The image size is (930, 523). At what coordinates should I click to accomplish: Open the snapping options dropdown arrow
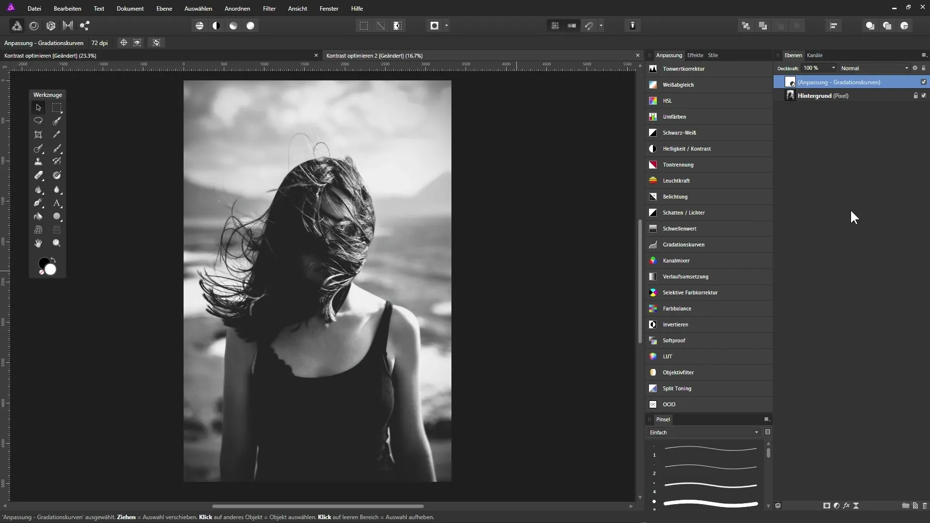(601, 26)
